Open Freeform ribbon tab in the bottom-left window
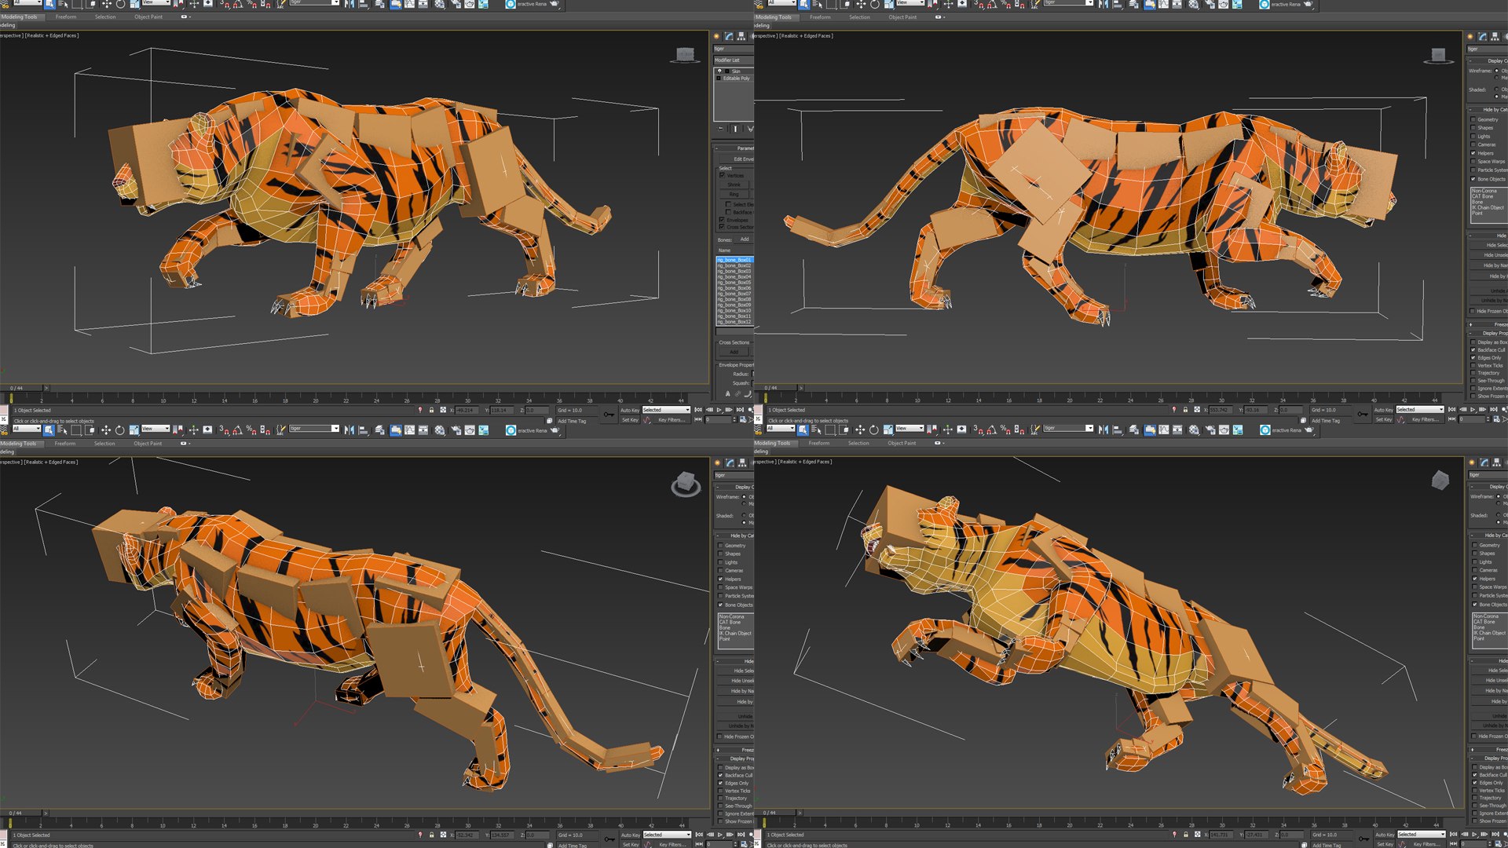 65,444
